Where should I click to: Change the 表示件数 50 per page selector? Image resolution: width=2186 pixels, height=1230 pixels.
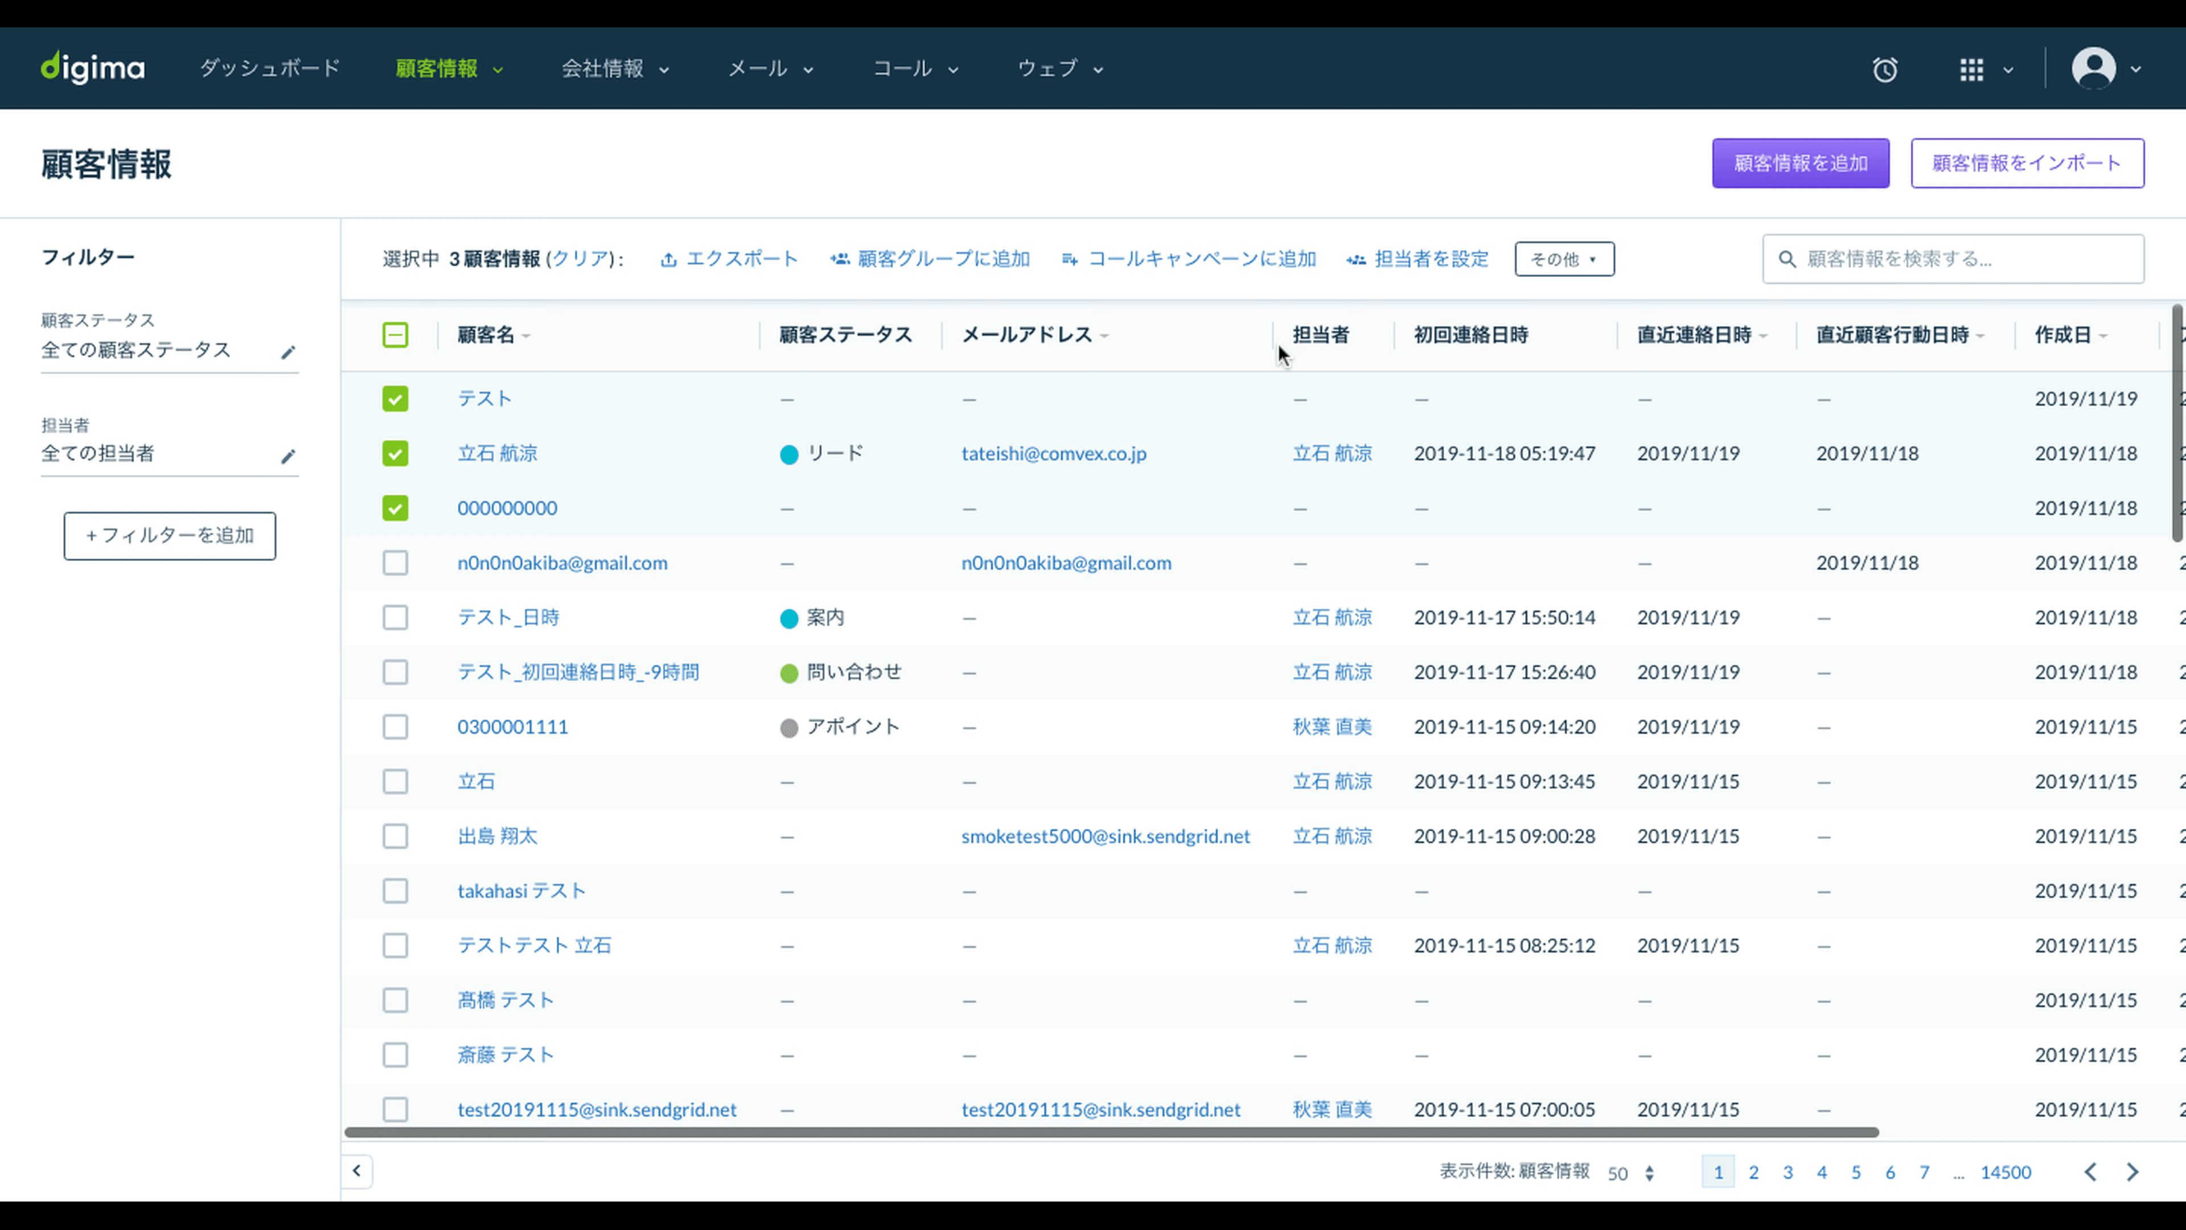click(1630, 1173)
